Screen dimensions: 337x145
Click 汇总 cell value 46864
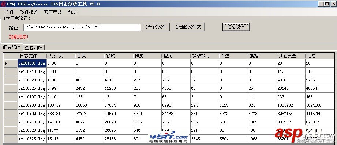point(320,88)
